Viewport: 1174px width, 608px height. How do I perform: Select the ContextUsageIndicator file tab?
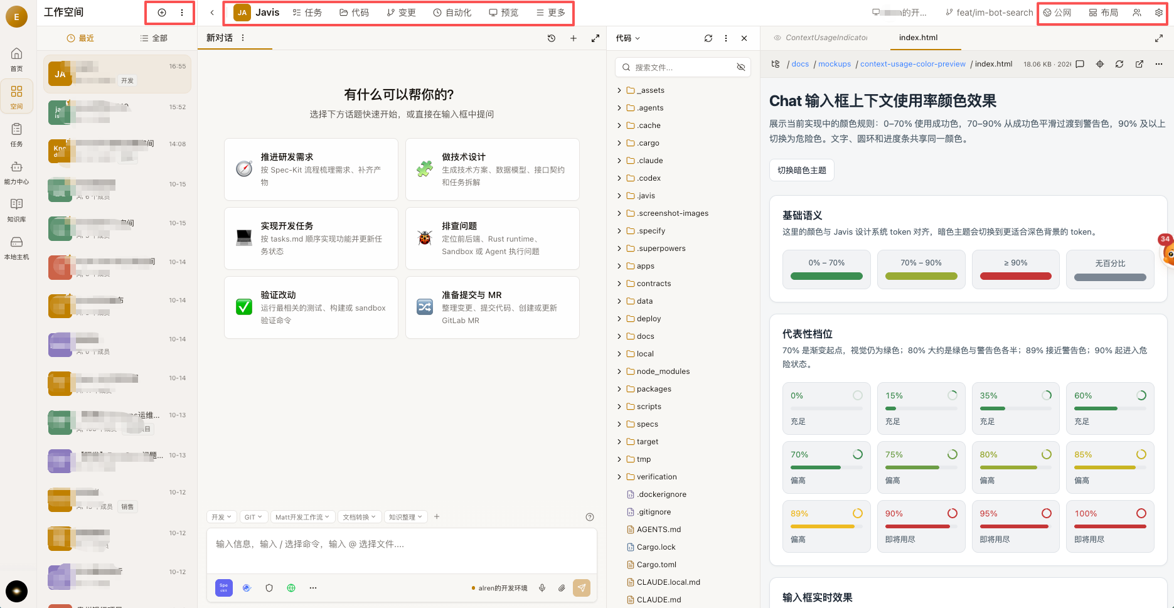[821, 38]
